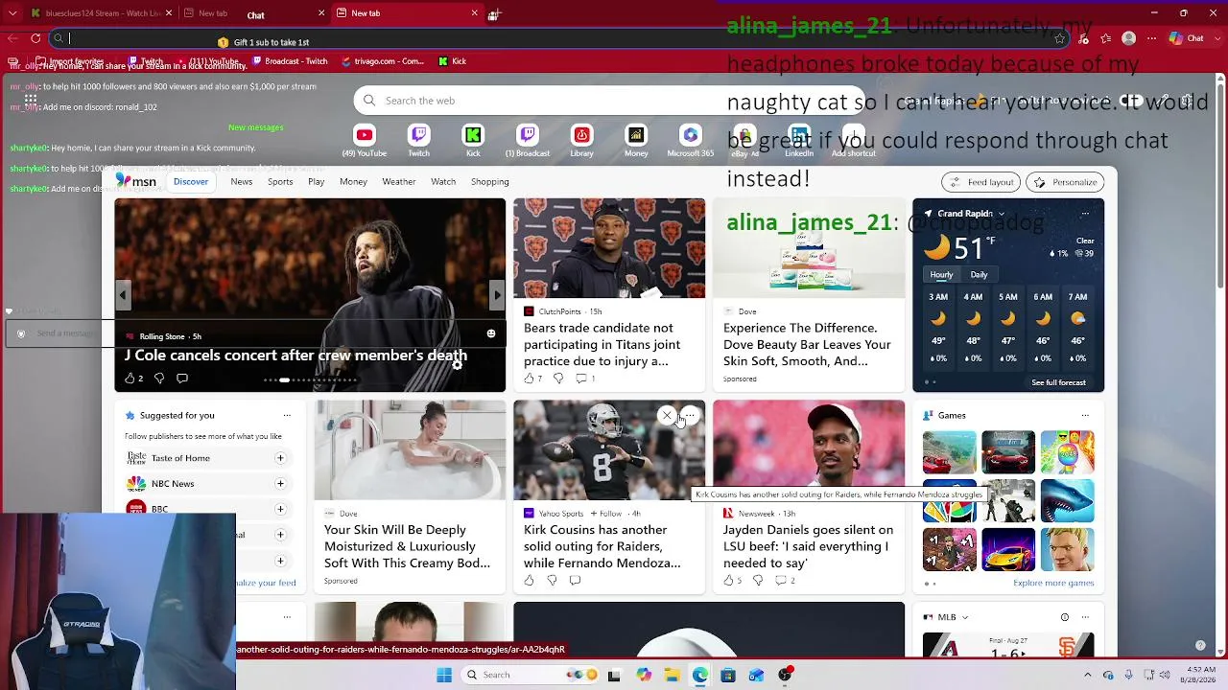Switch to the Weather tab

pos(399,181)
